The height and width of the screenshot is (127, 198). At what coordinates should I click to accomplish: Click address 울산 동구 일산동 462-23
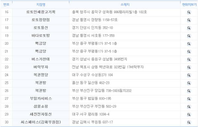pos(91,83)
